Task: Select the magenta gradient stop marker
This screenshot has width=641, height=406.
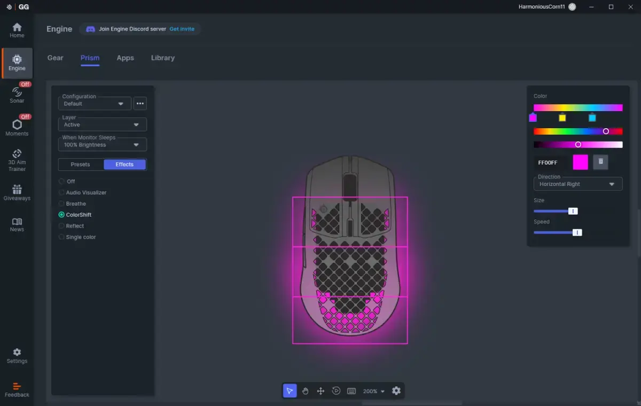Action: [533, 118]
